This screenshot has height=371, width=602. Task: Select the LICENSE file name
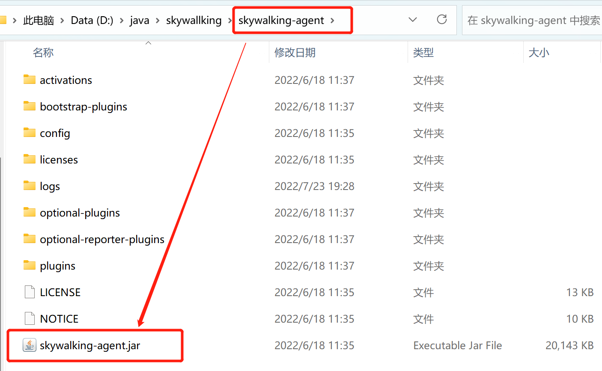point(60,292)
